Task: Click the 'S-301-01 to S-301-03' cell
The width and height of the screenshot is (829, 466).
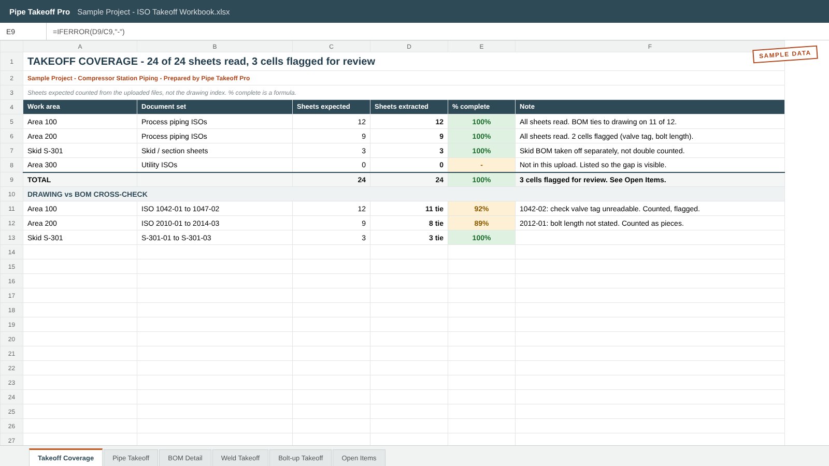Action: click(215, 238)
